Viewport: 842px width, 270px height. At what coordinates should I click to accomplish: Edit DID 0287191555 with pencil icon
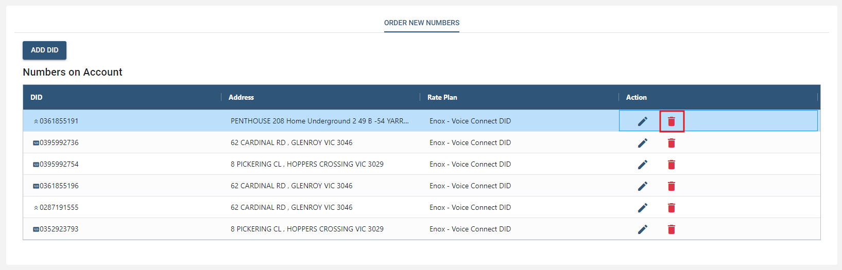tap(642, 208)
